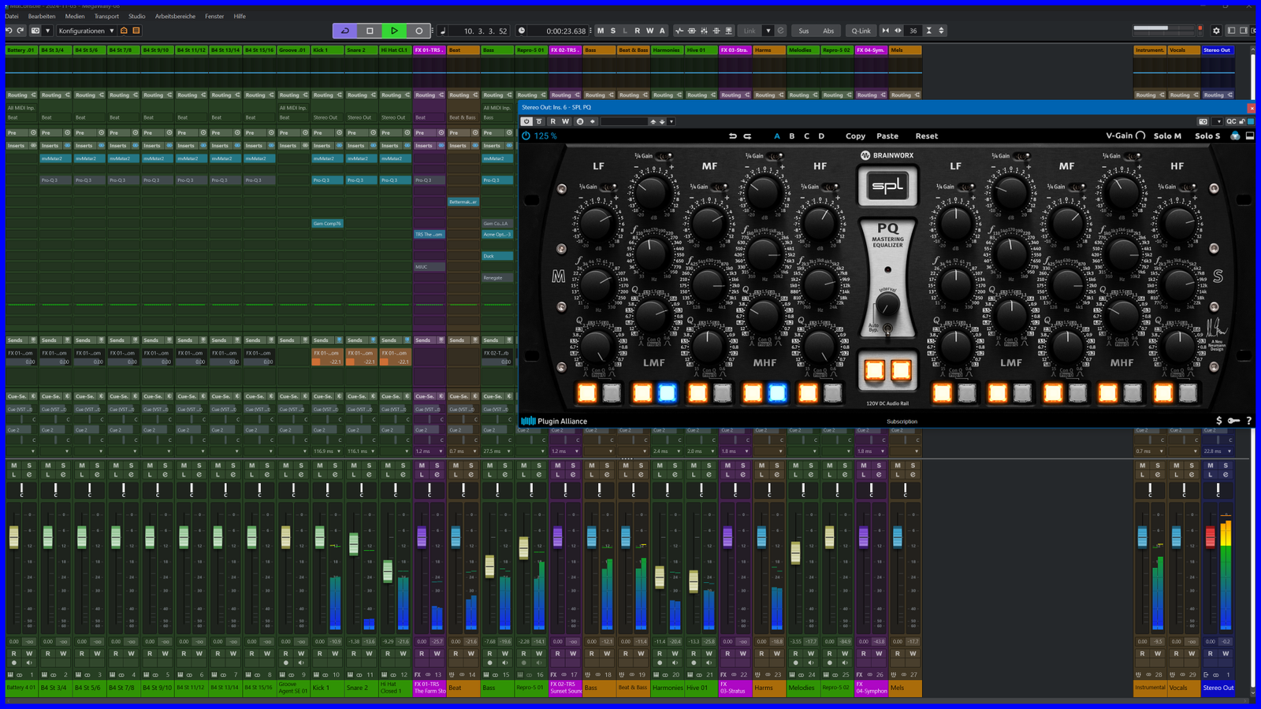Screen dimensions: 1261x709
Task: Start playback with the green play button
Action: [x=394, y=31]
